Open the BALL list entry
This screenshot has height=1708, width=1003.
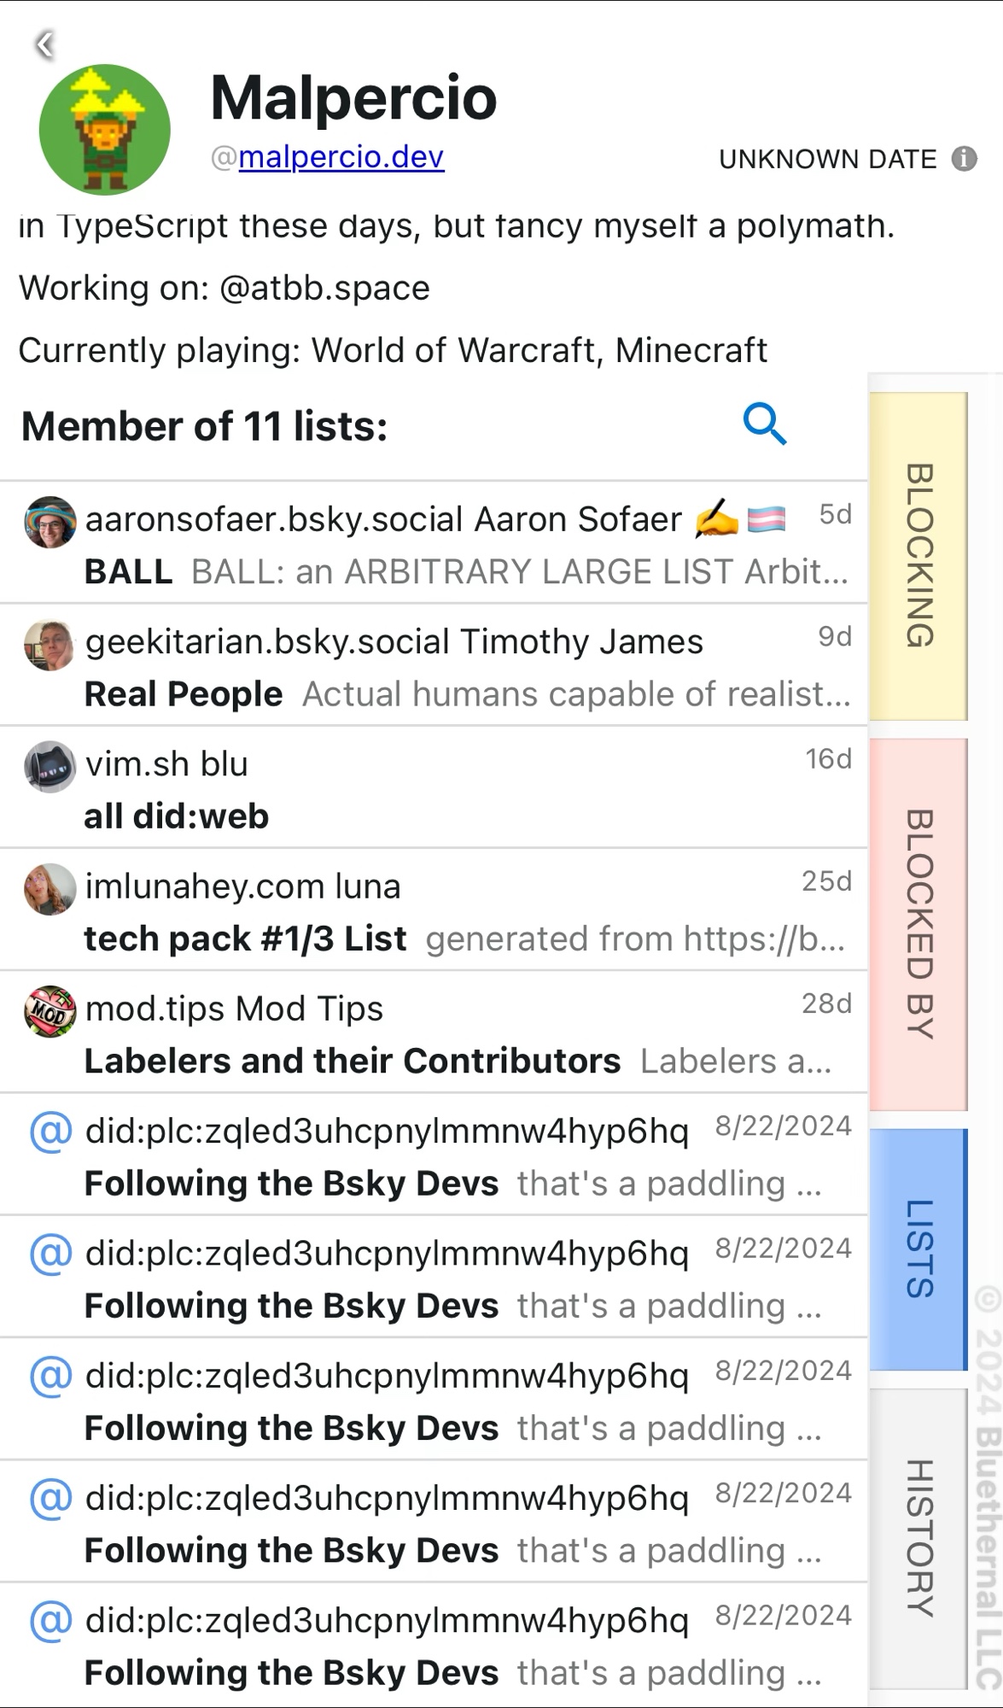click(129, 571)
